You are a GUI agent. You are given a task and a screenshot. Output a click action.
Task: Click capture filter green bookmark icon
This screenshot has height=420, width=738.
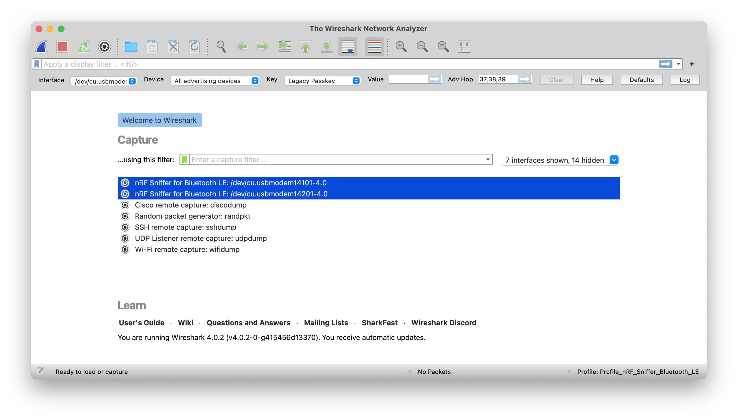coord(184,159)
